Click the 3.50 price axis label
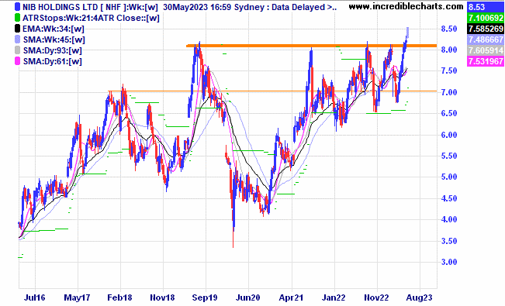The height and width of the screenshot is (306, 505). coord(449,241)
